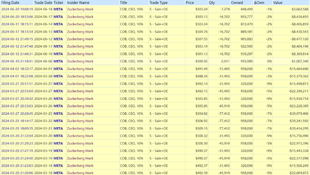The width and height of the screenshot is (310, 175).
Task: Open Zuckerberg Mark link in 2024-06-17 trade row
Action: (80, 17)
